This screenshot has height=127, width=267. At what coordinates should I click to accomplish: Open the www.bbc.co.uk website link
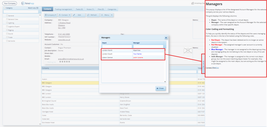point(64,40)
